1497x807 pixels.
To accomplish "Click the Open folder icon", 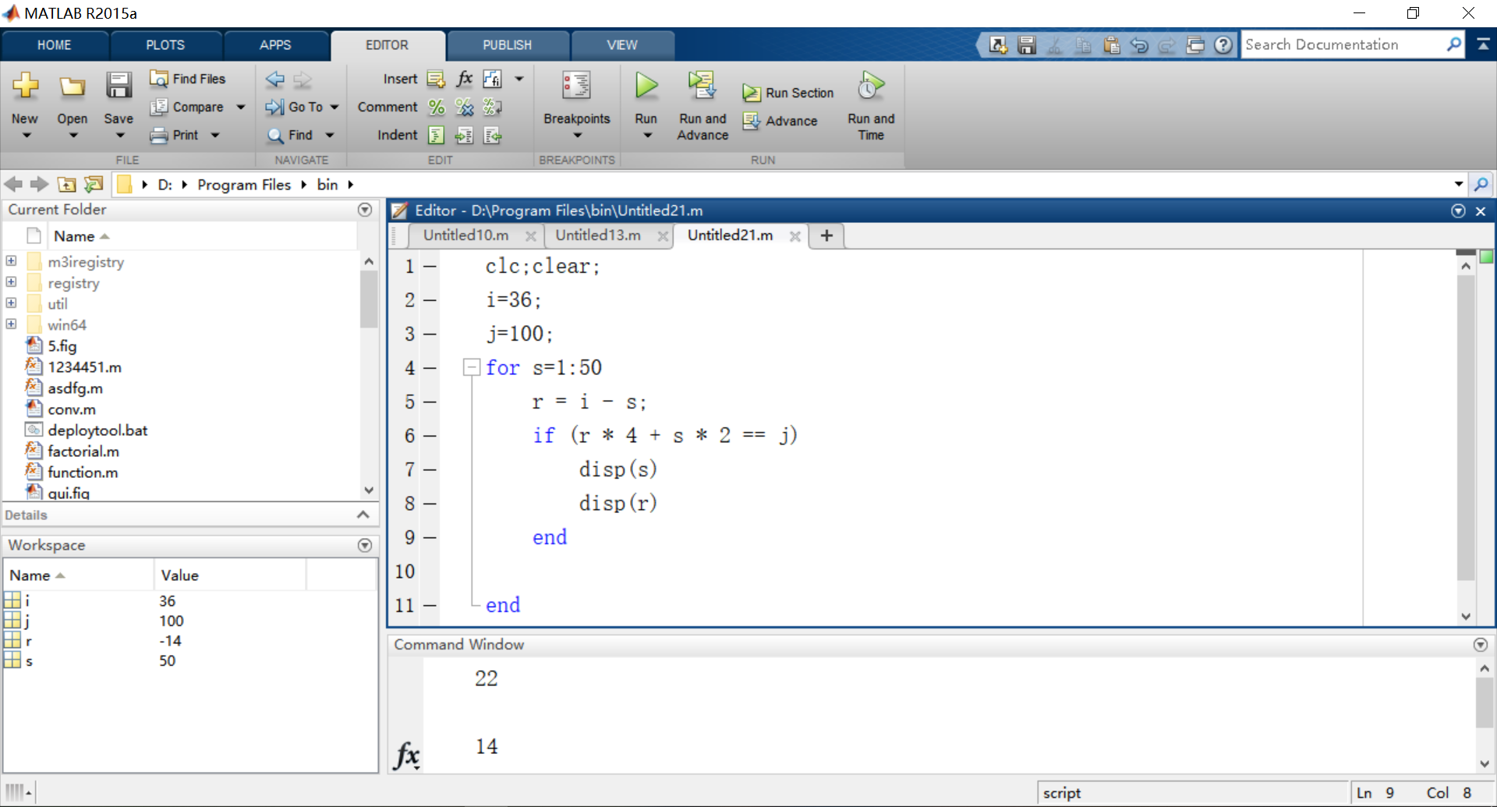I will pyautogui.click(x=73, y=87).
